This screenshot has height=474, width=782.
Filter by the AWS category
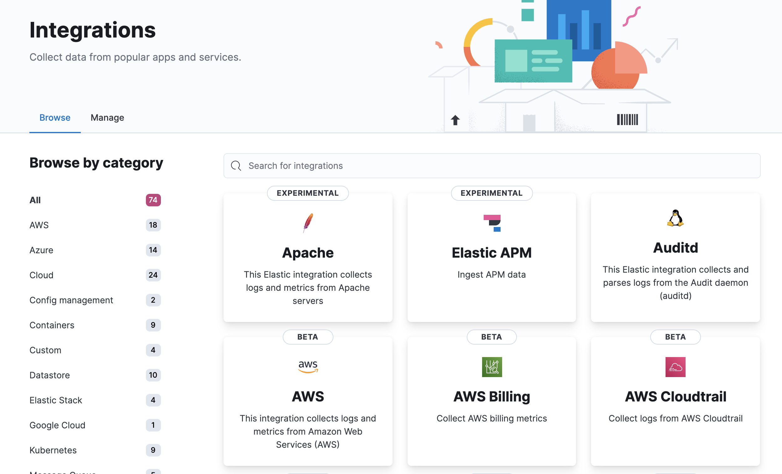pyautogui.click(x=39, y=225)
